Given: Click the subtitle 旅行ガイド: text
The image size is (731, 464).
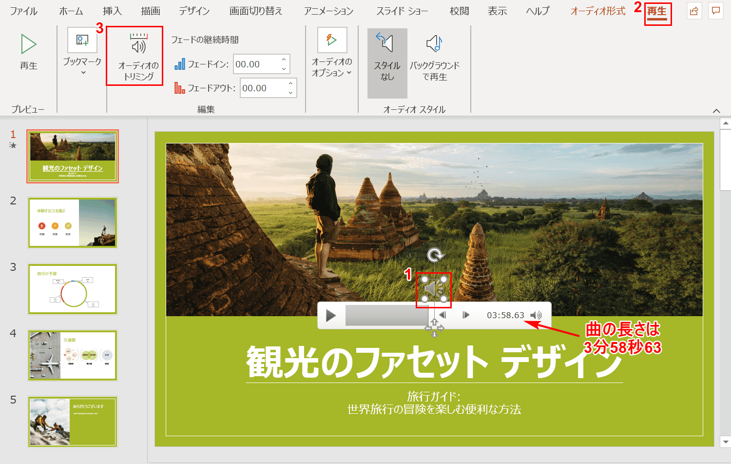Looking at the screenshot, I should click(x=434, y=396).
